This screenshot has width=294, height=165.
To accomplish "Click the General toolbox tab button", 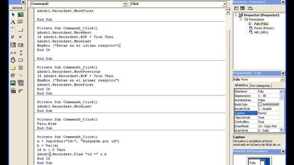I will [17, 8].
